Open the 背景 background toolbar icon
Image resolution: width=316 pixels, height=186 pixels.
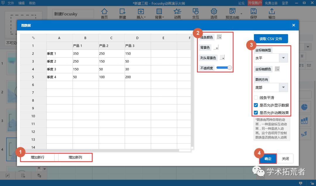click(159, 11)
